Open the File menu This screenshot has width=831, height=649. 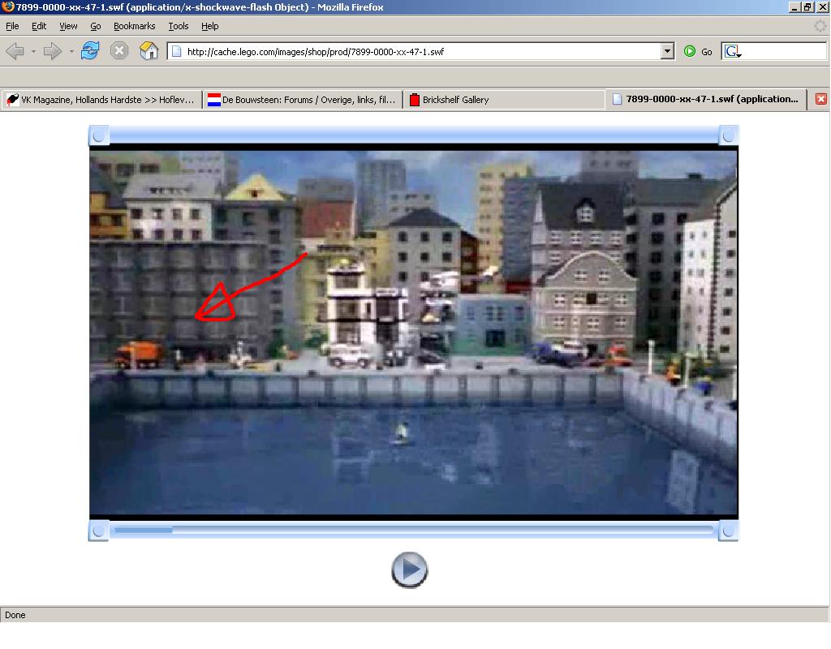12,26
